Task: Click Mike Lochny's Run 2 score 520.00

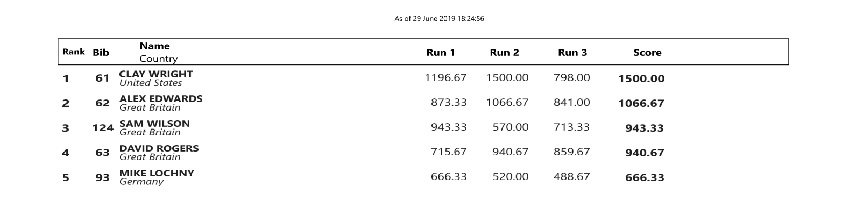Action: [x=510, y=176]
